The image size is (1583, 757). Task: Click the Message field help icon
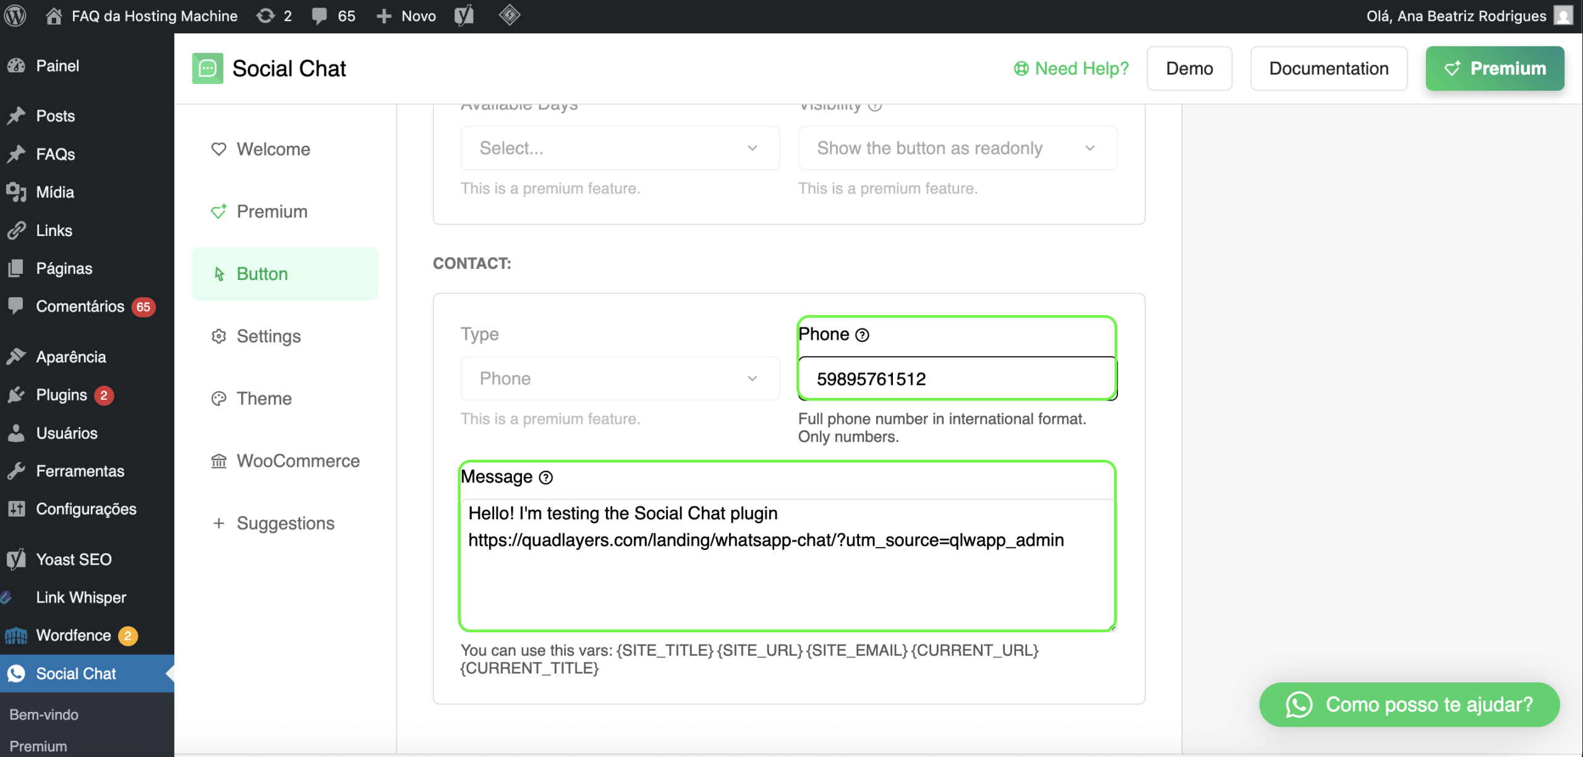pyautogui.click(x=546, y=478)
